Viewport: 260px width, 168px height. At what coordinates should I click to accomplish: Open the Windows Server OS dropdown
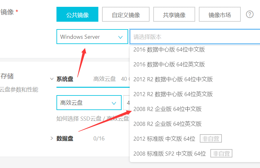[x=92, y=37]
